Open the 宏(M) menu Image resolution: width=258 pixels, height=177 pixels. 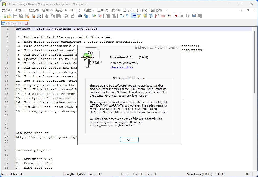pos(116,10)
